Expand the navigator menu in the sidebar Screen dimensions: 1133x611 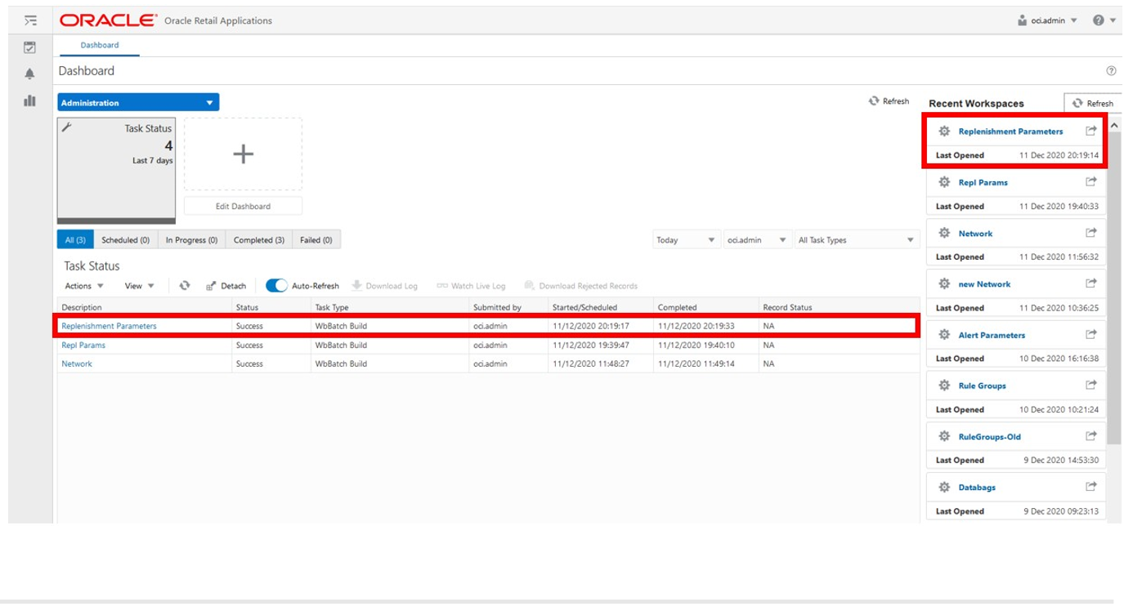(30, 20)
